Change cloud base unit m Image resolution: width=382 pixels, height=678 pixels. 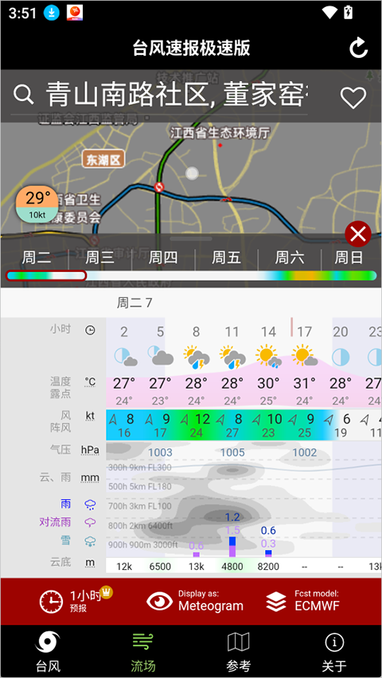click(90, 563)
